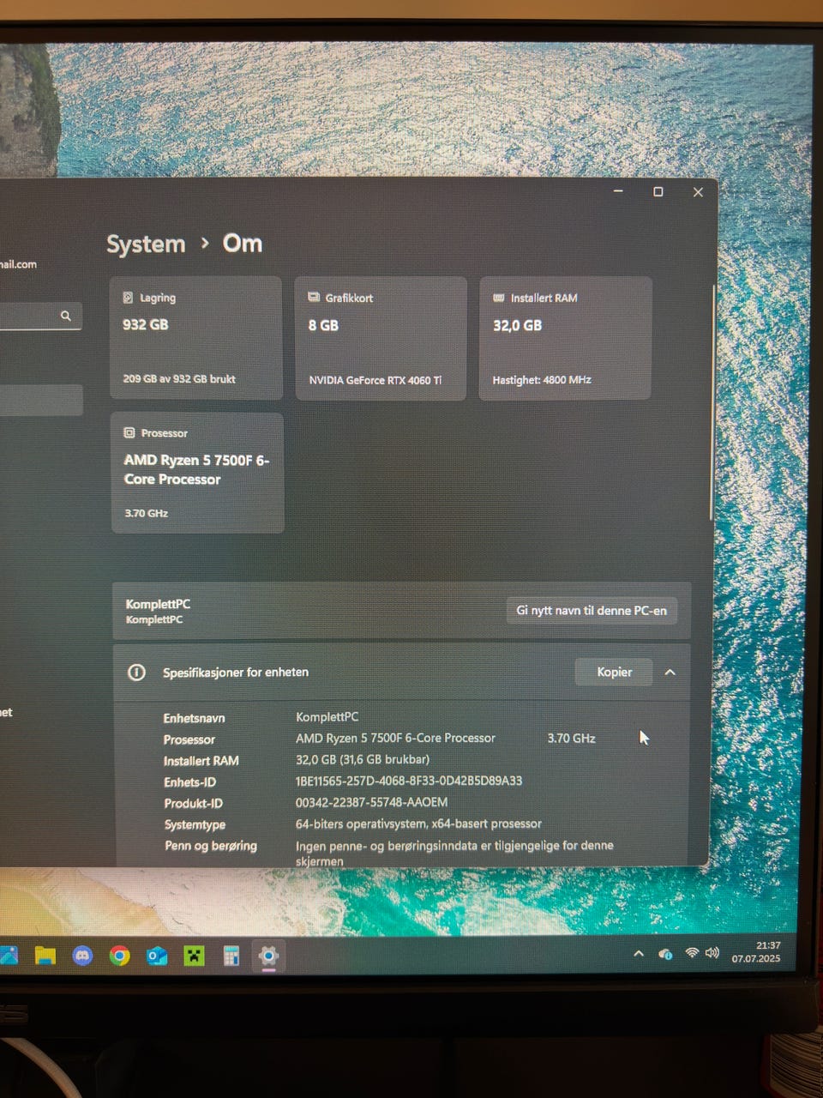Click the Produkt-ID value 00342-22387-55748-AAOEM
This screenshot has width=823, height=1098.
pos(371,802)
